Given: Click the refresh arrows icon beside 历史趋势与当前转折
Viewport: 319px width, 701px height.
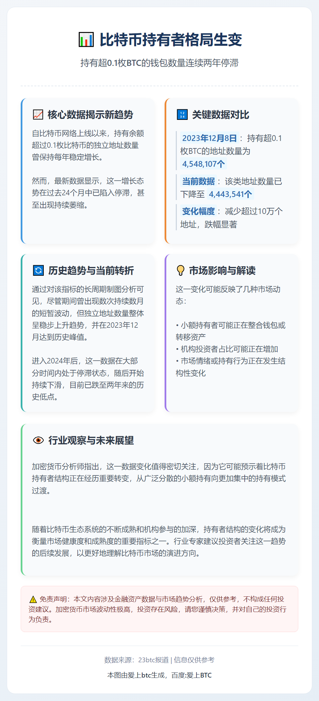Looking at the screenshot, I should pyautogui.click(x=38, y=271).
